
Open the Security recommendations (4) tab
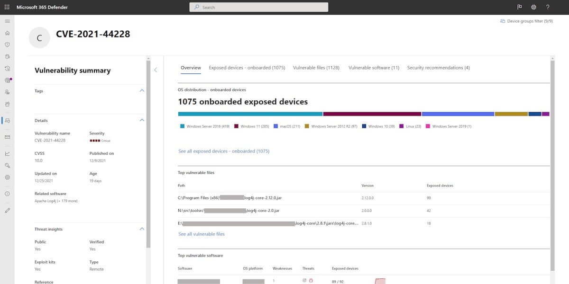point(438,68)
